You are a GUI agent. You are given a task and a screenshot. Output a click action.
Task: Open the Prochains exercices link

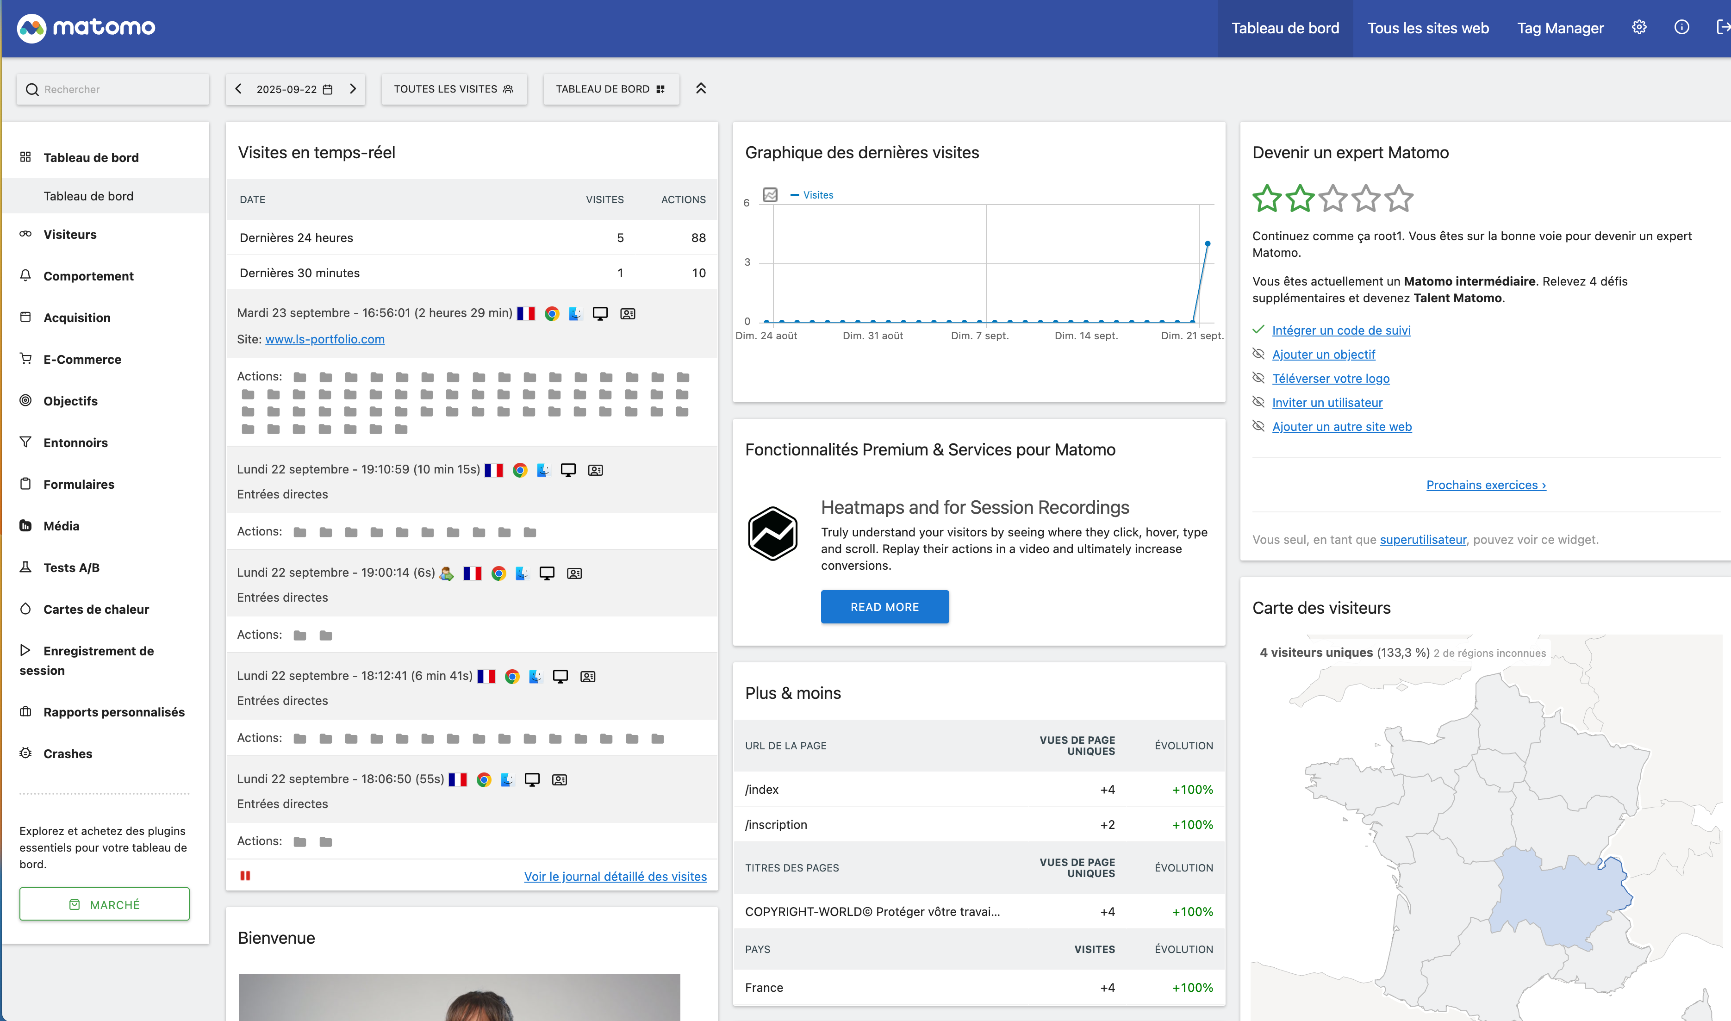click(1486, 485)
